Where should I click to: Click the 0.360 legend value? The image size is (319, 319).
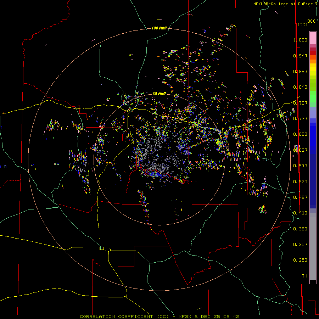click(300, 229)
